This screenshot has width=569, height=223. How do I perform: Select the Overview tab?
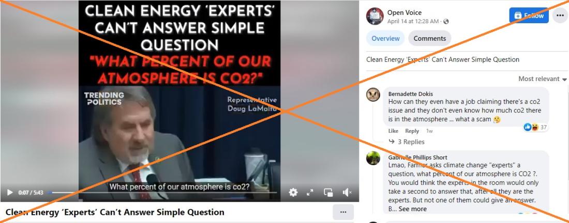[385, 38]
